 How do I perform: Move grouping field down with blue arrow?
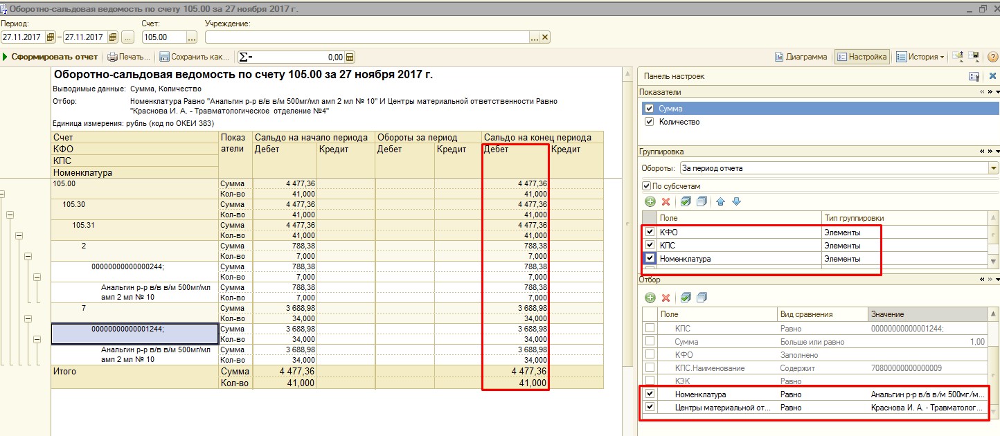(736, 201)
